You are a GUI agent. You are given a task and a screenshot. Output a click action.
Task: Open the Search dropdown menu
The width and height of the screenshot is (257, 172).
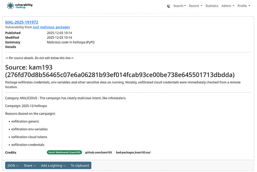pyautogui.click(x=180, y=6)
